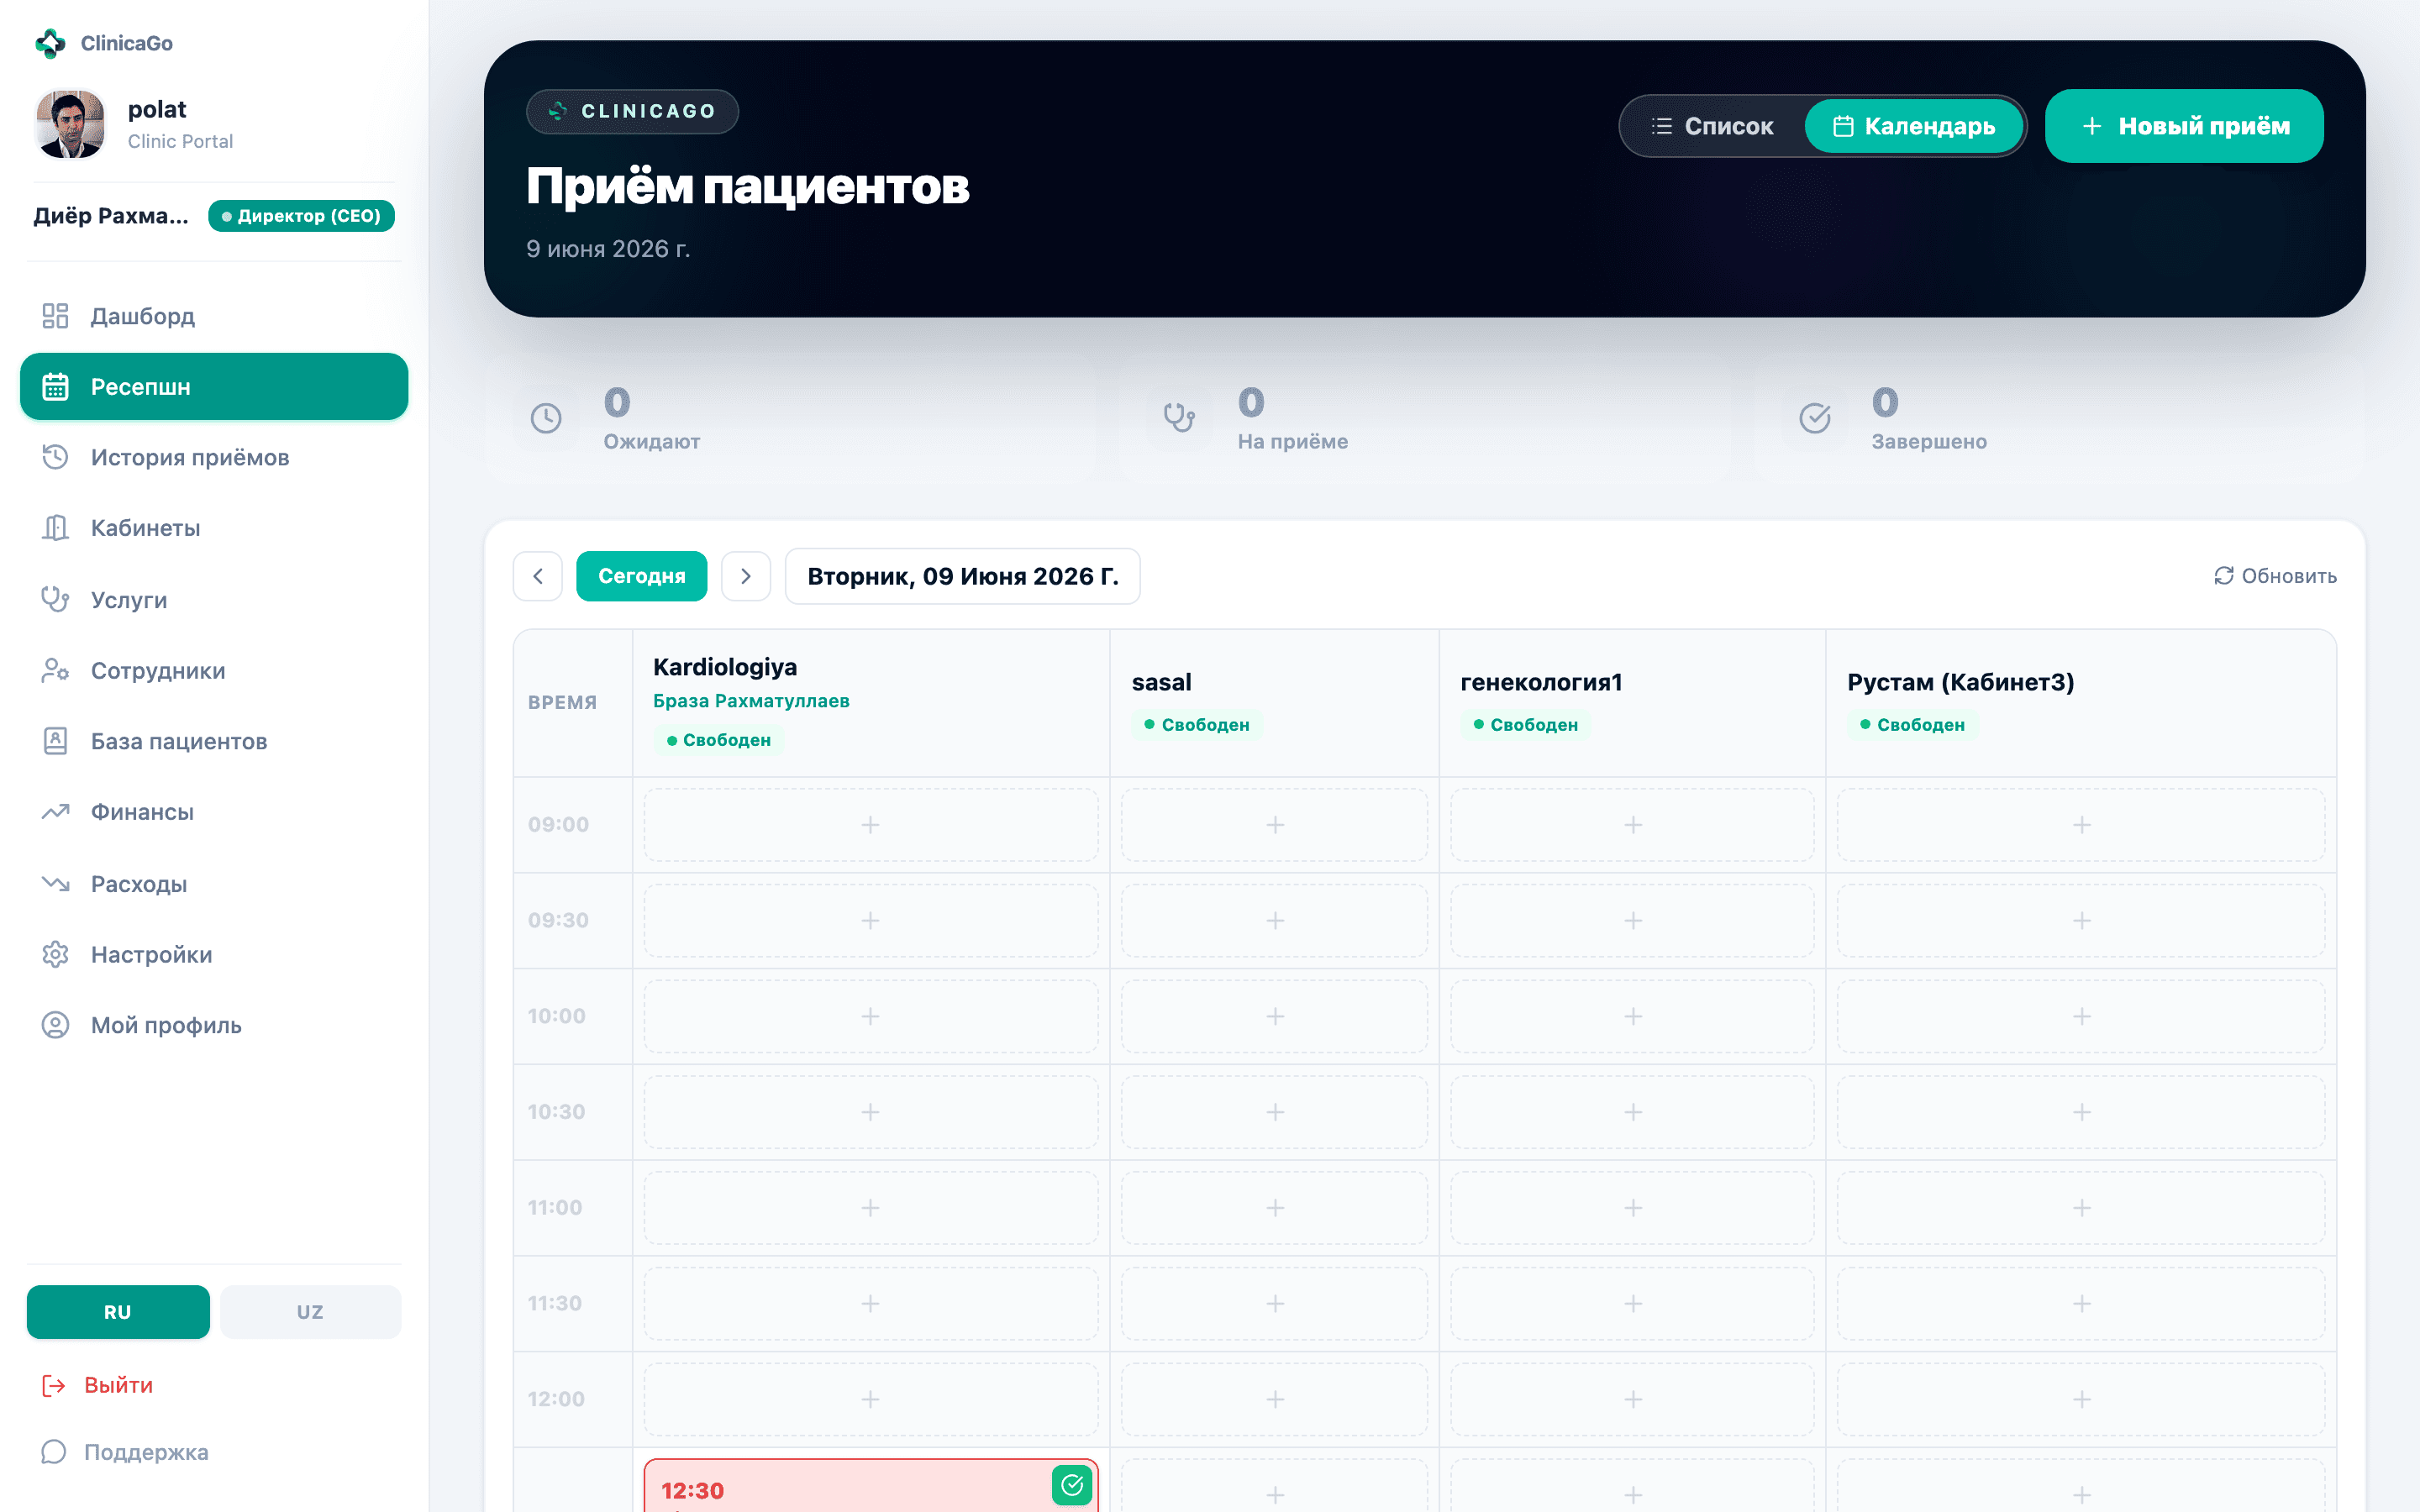Viewport: 2420px width, 1512px height.
Task: Add appointment at 09:30 in генекология1
Action: click(x=1633, y=920)
